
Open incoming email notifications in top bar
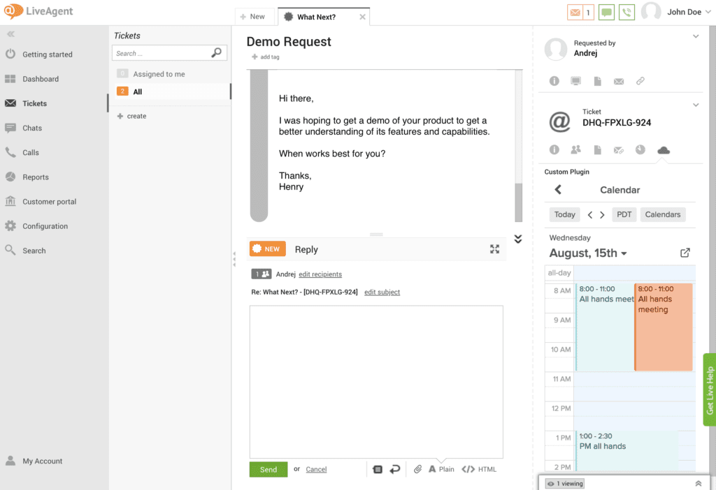580,12
